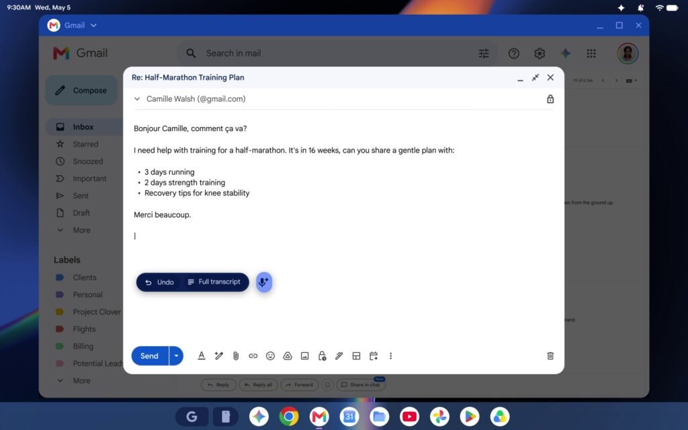Click the Help me write pencil-sparkle icon
Screen dimensions: 688x430
[218, 356]
